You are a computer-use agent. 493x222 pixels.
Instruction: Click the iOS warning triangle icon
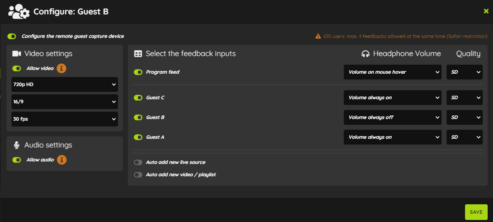coord(318,36)
